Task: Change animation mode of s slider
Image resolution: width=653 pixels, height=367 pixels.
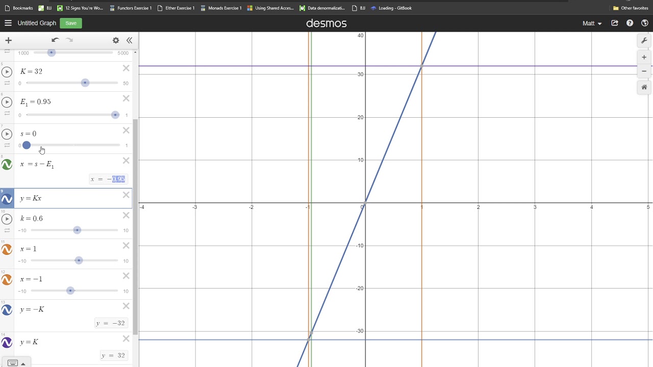Action: 7,145
